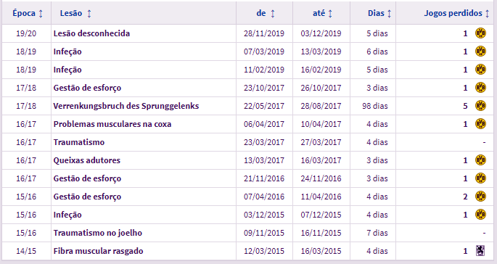Click Dortmund crest in Problemas musculares row
This screenshot has width=497, height=264.
pyautogui.click(x=480, y=124)
